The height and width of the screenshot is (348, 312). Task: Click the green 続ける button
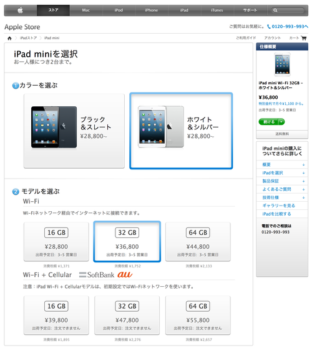pyautogui.click(x=268, y=122)
